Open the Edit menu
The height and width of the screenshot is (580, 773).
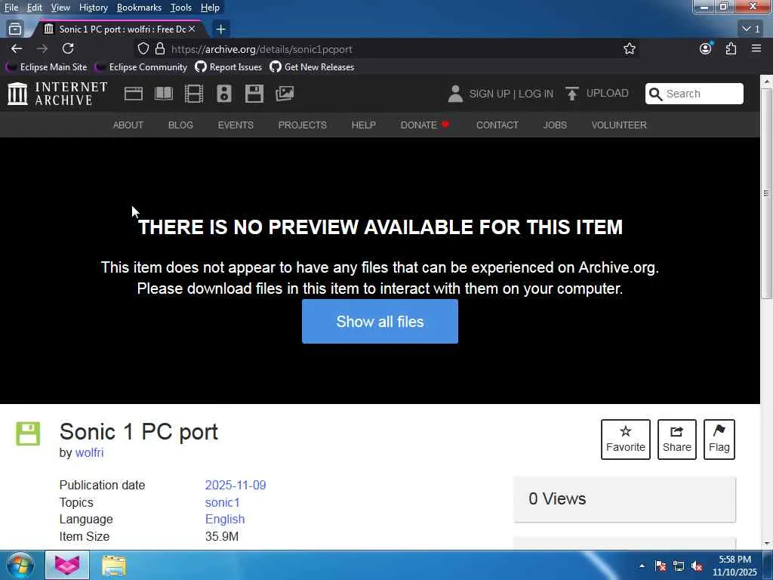34,8
